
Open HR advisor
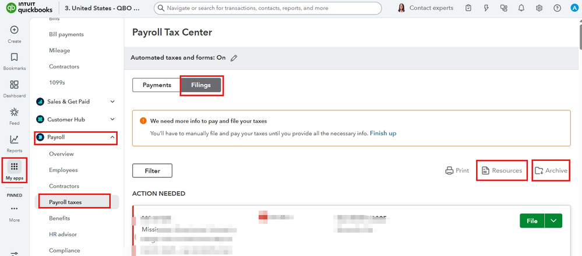pos(63,234)
